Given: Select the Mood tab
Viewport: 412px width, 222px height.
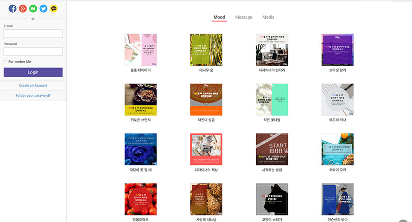Looking at the screenshot, I should click(219, 17).
